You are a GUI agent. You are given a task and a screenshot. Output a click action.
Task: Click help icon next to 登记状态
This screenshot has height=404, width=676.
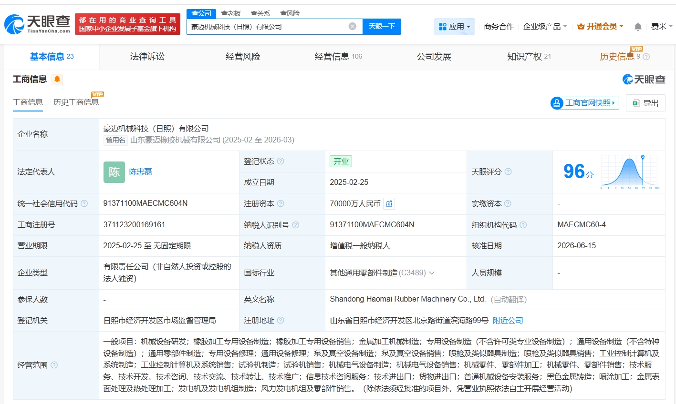281,161
